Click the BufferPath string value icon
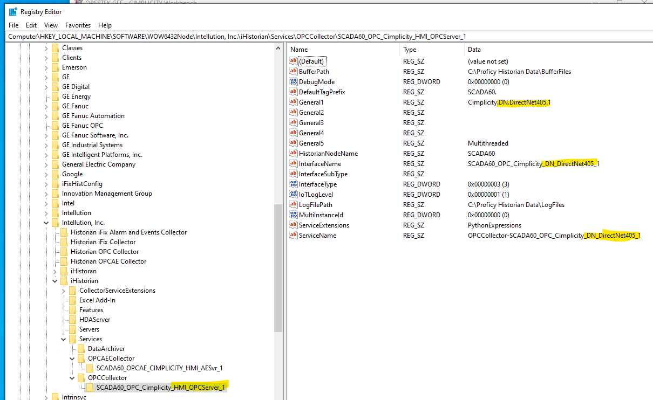This screenshot has width=653, height=400. coord(294,71)
